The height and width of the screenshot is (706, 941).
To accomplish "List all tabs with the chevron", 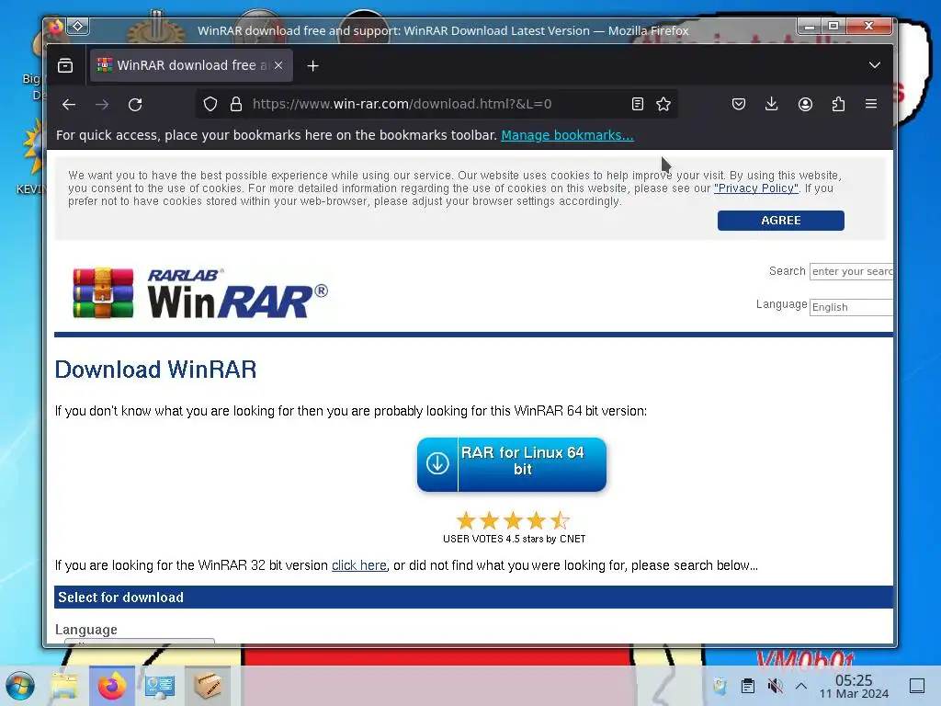I will (875, 65).
